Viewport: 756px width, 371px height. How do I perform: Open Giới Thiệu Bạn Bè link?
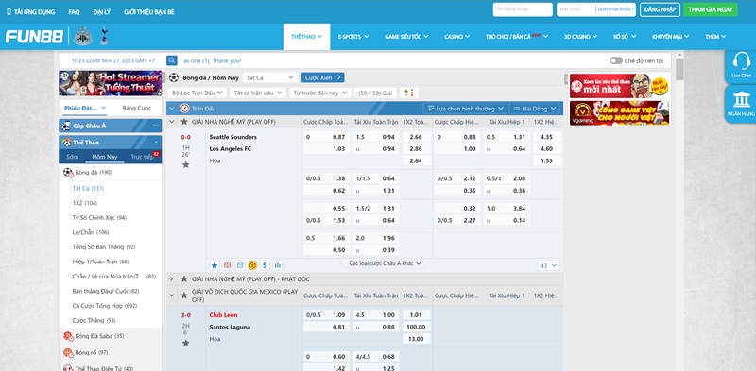[149, 12]
